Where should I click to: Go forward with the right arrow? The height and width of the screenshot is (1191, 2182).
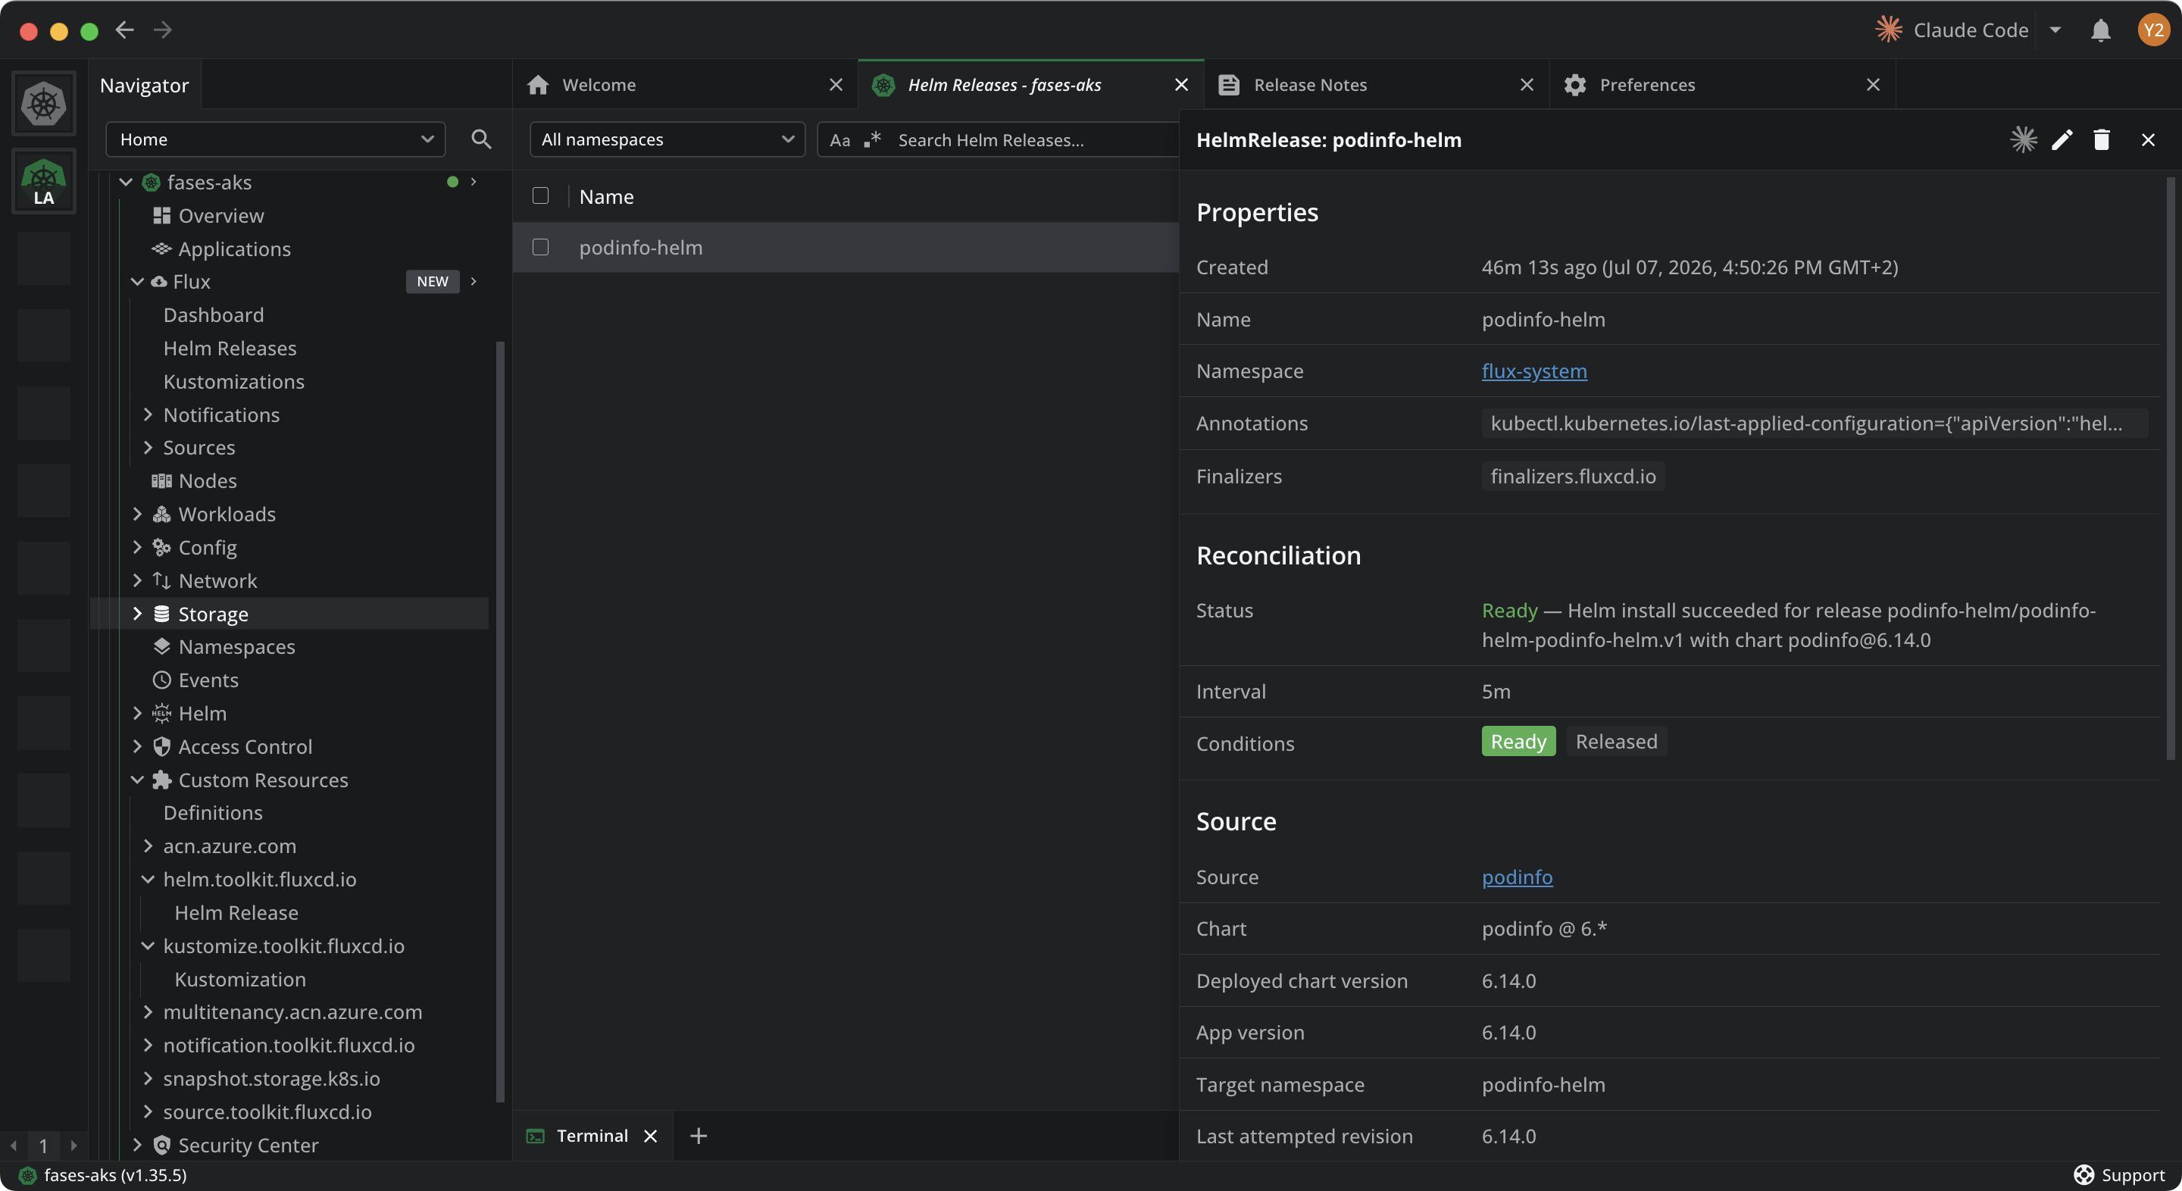coord(163,30)
